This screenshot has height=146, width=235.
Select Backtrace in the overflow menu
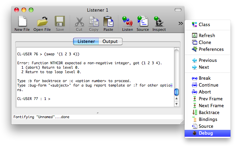[x=209, y=113]
